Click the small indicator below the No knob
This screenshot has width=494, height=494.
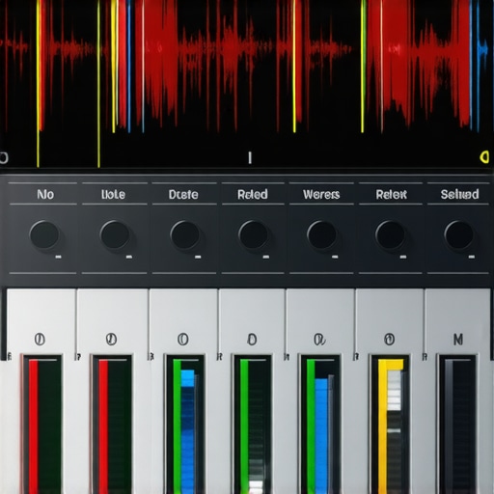(x=58, y=257)
